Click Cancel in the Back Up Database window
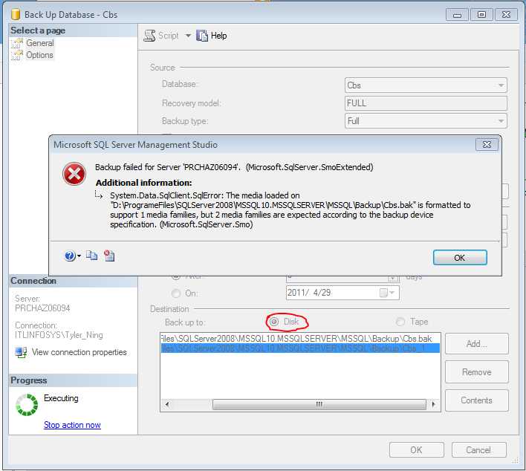 [x=478, y=450]
